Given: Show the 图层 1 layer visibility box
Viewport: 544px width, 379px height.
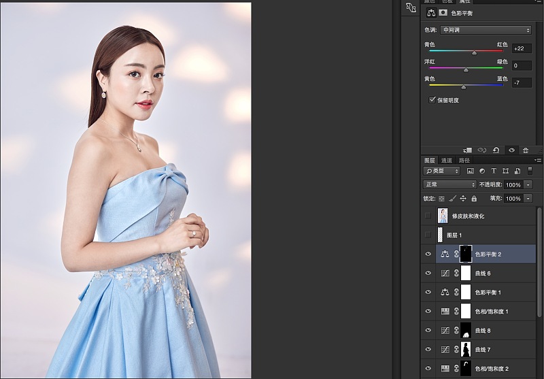Looking at the screenshot, I should (428, 235).
